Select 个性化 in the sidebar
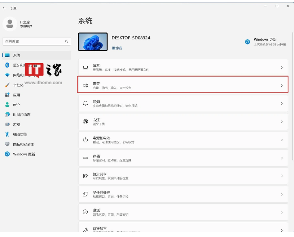The image size is (294, 237). pos(18,85)
